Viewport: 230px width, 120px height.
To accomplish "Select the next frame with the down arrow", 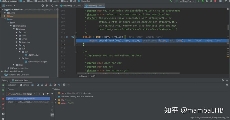I will (x=43, y=94).
